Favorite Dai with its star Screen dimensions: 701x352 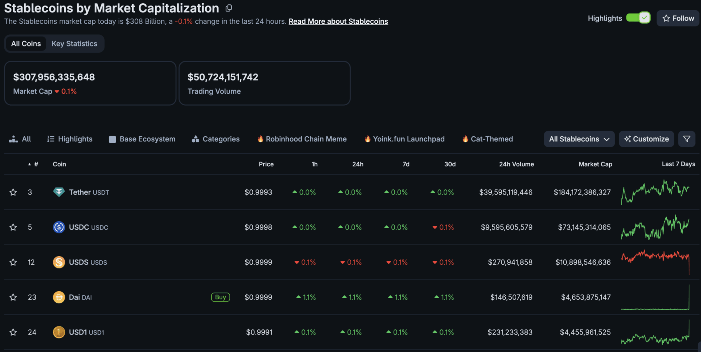13,298
